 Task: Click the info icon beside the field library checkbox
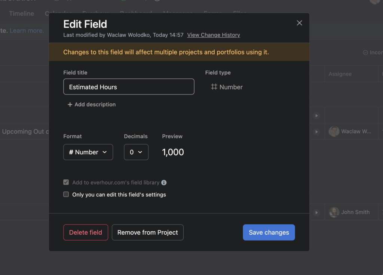pyautogui.click(x=163, y=183)
